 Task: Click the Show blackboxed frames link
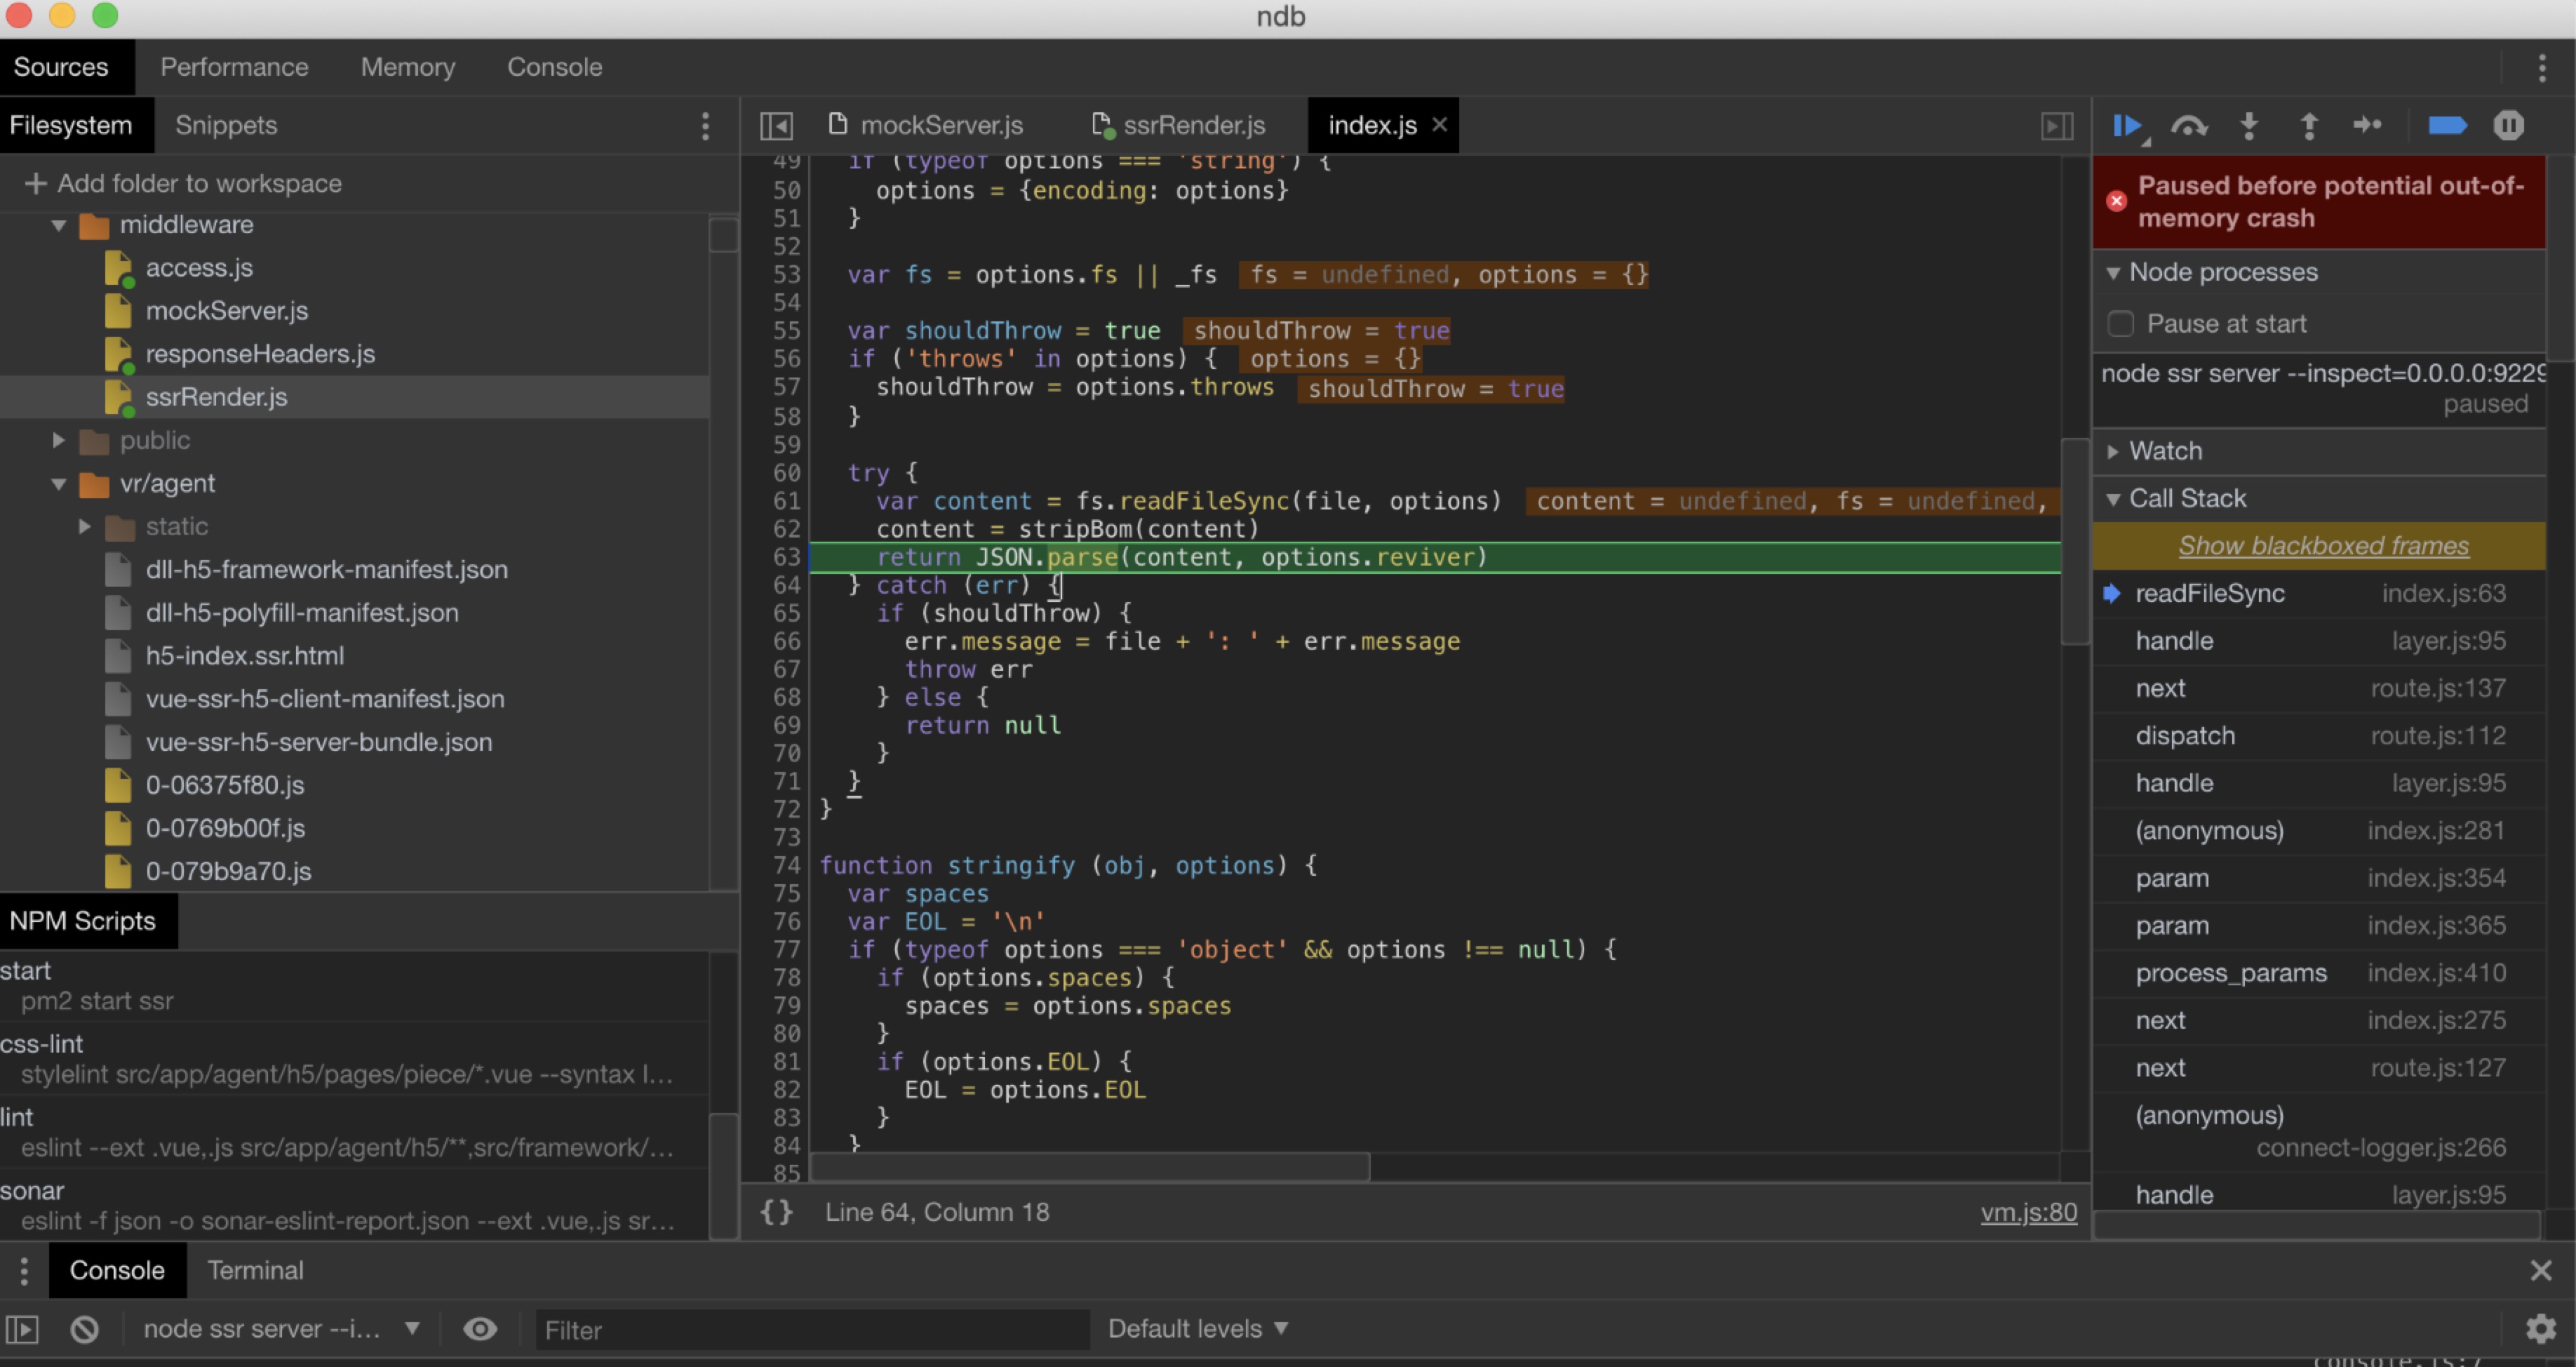(2322, 546)
